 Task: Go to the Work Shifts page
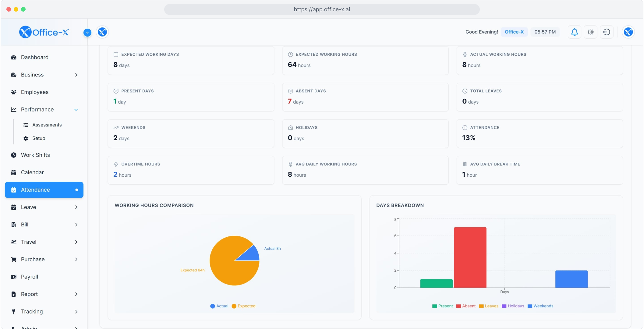[35, 155]
